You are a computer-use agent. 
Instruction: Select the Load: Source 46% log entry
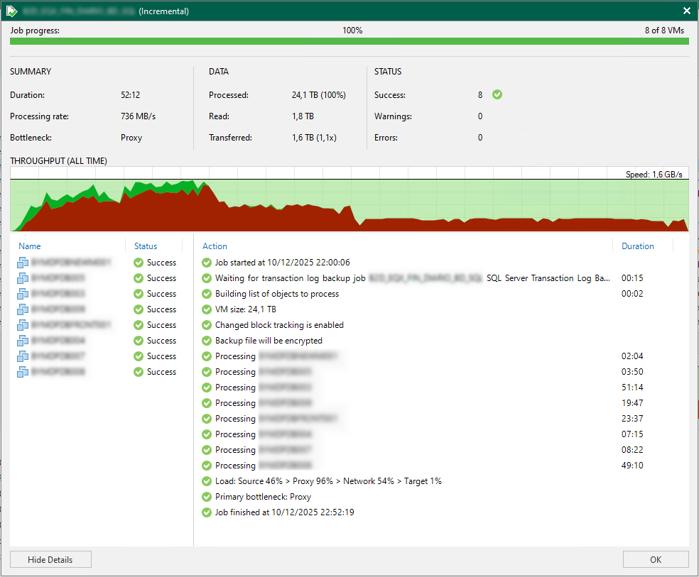[x=328, y=481]
